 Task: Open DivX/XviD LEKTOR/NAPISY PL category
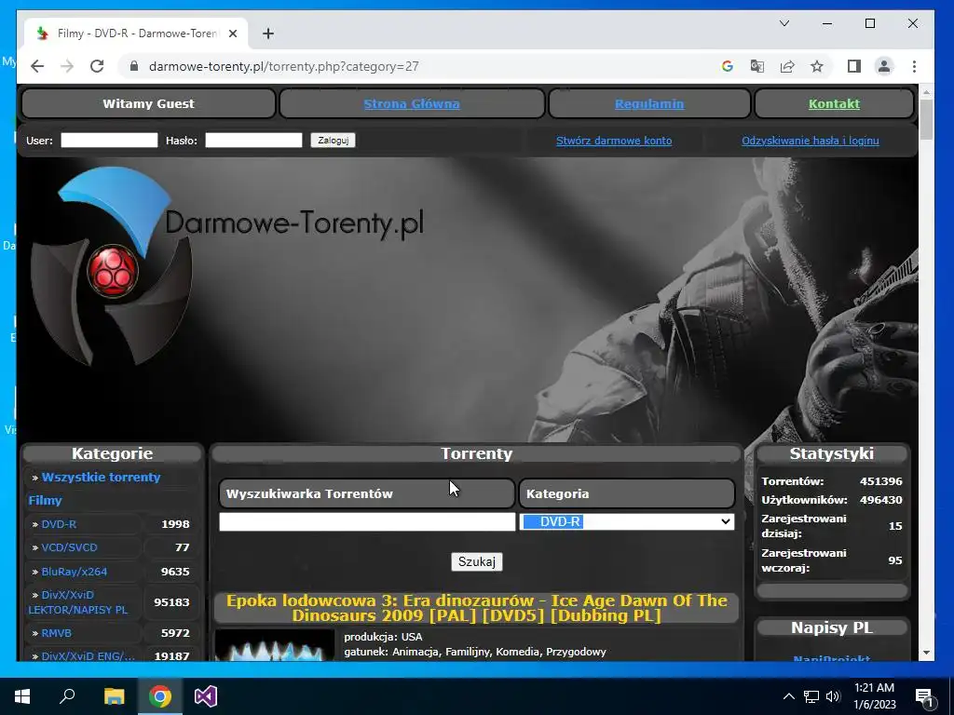tap(78, 602)
